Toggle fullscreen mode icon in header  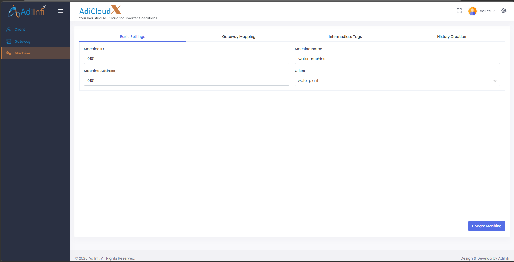pos(459,11)
